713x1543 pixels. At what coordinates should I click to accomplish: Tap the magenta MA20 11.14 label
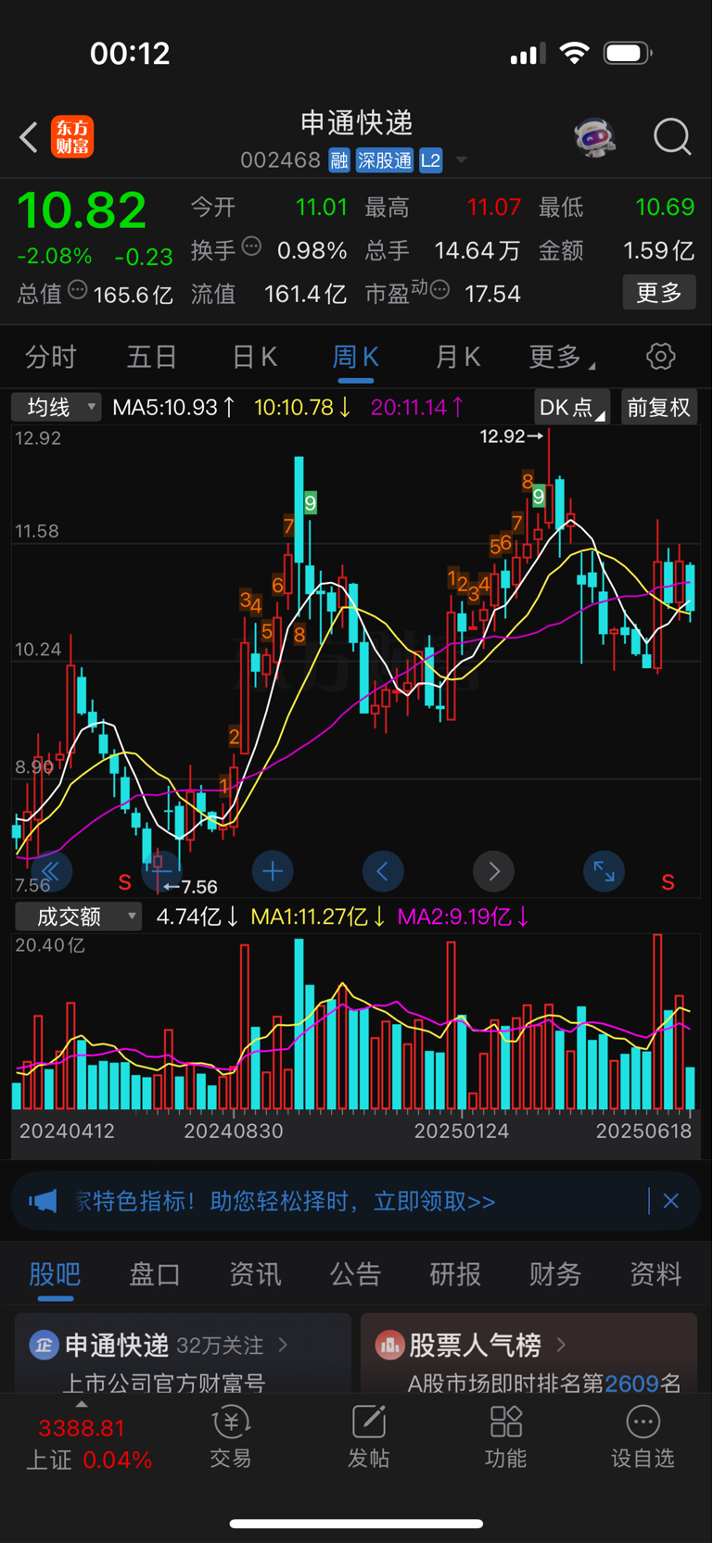pos(417,408)
